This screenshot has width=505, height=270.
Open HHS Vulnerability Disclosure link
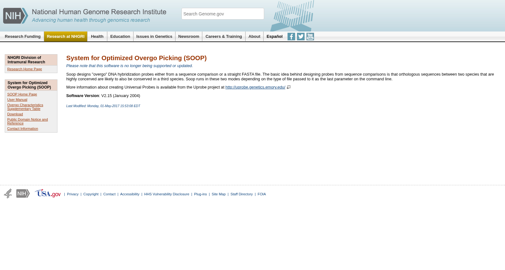[x=167, y=194]
